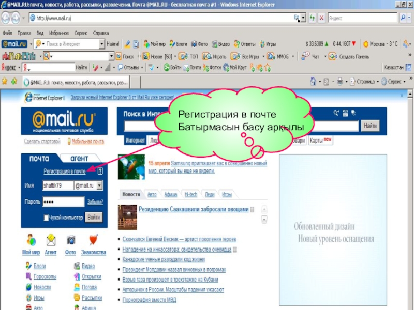Click the RSS feeds icon in the command bar
The height and width of the screenshot is (310, 414).
coord(327,82)
